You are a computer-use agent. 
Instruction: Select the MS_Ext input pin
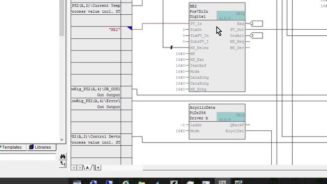click(197, 60)
